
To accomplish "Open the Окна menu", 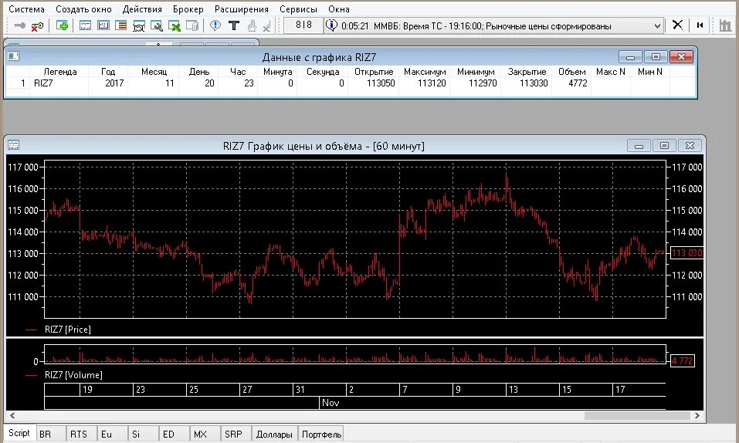I will tap(339, 9).
